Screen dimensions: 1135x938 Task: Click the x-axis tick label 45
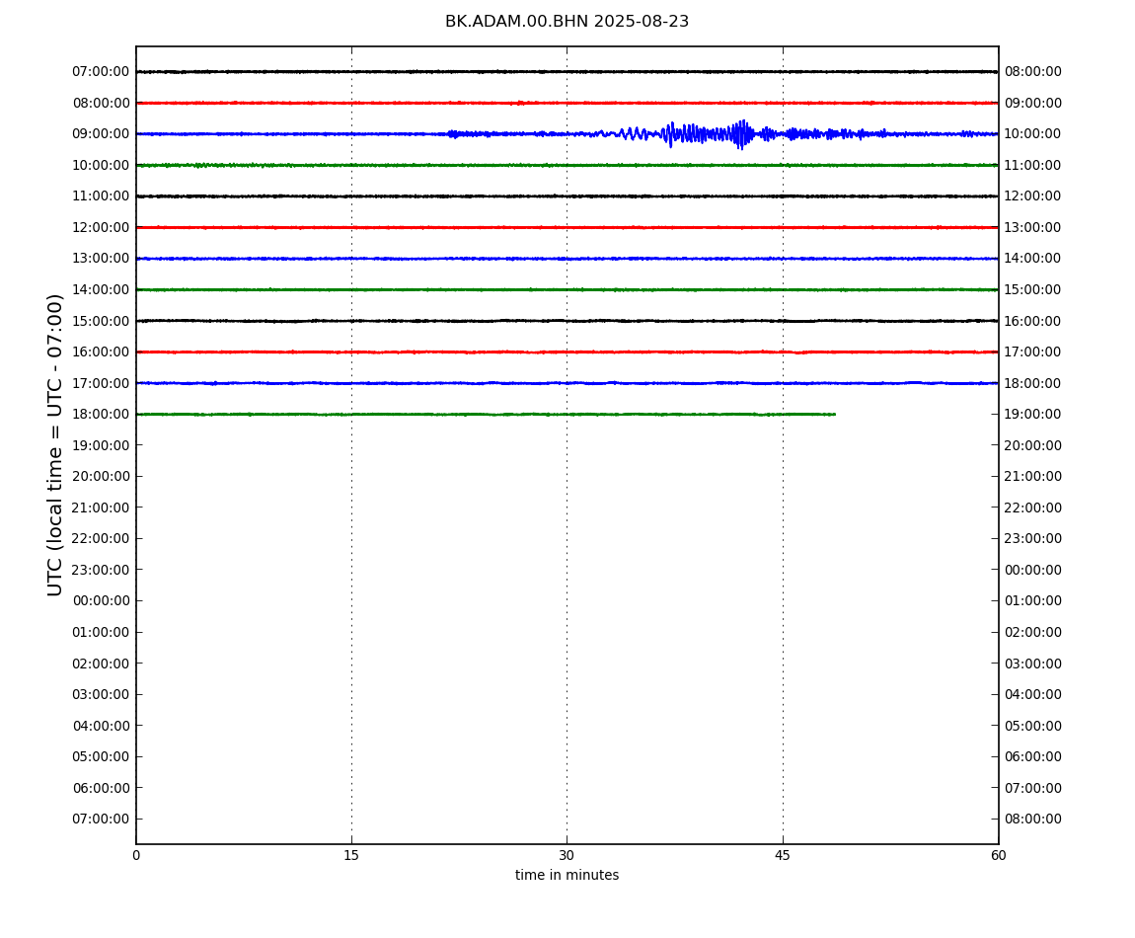[783, 855]
